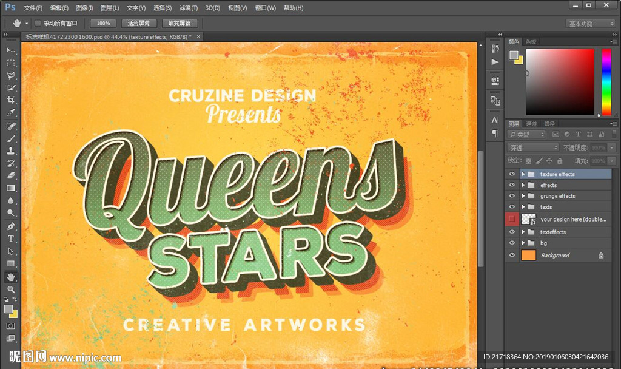Show the 'your design here' layer
Viewport: 621px width, 369px height.
coord(512,219)
